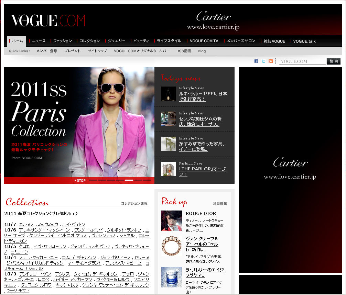
Task: Open the メンバーズサロン menu
Action: tap(241, 41)
